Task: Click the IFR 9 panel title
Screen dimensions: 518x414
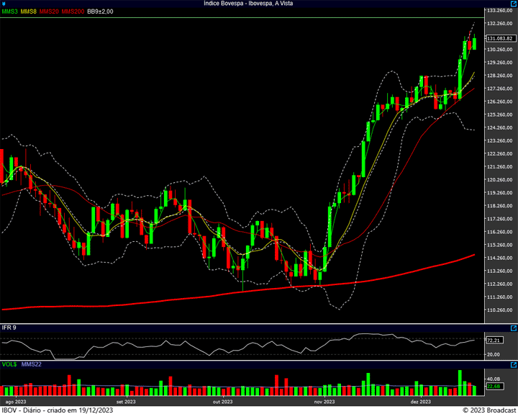Action: click(9, 328)
